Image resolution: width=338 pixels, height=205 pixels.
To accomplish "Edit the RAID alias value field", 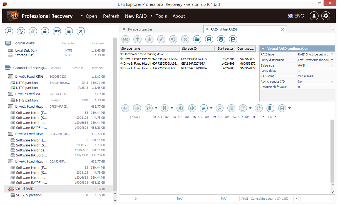I will pyautogui.click(x=316, y=76).
